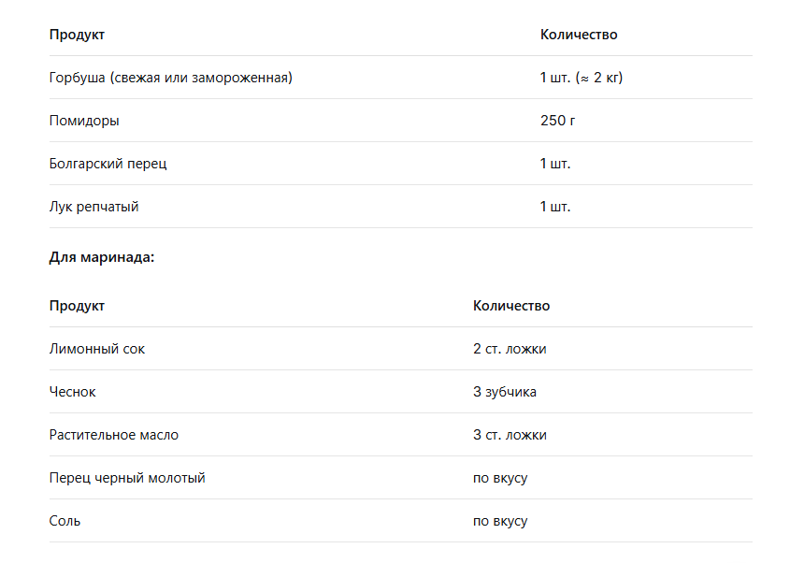
Task: Click the '250 г' quantity cell
Action: point(557,121)
